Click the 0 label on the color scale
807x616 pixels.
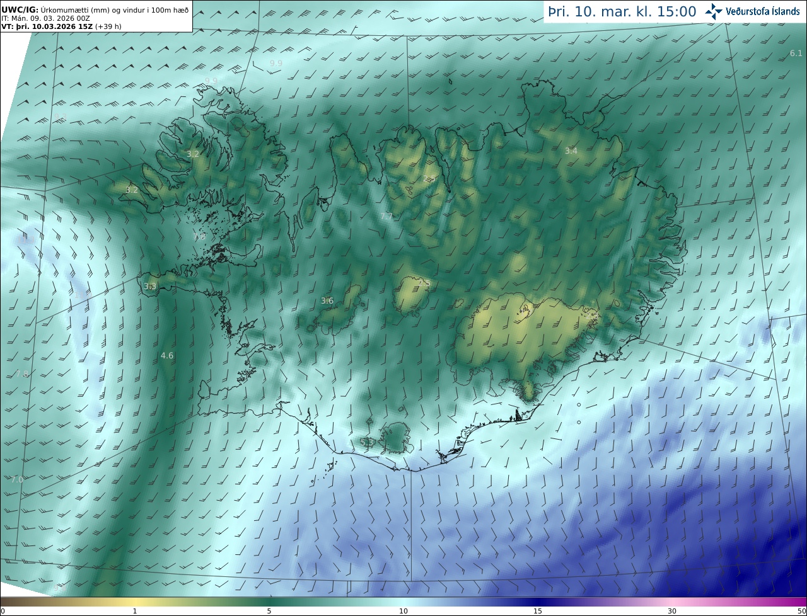[x=3, y=611]
